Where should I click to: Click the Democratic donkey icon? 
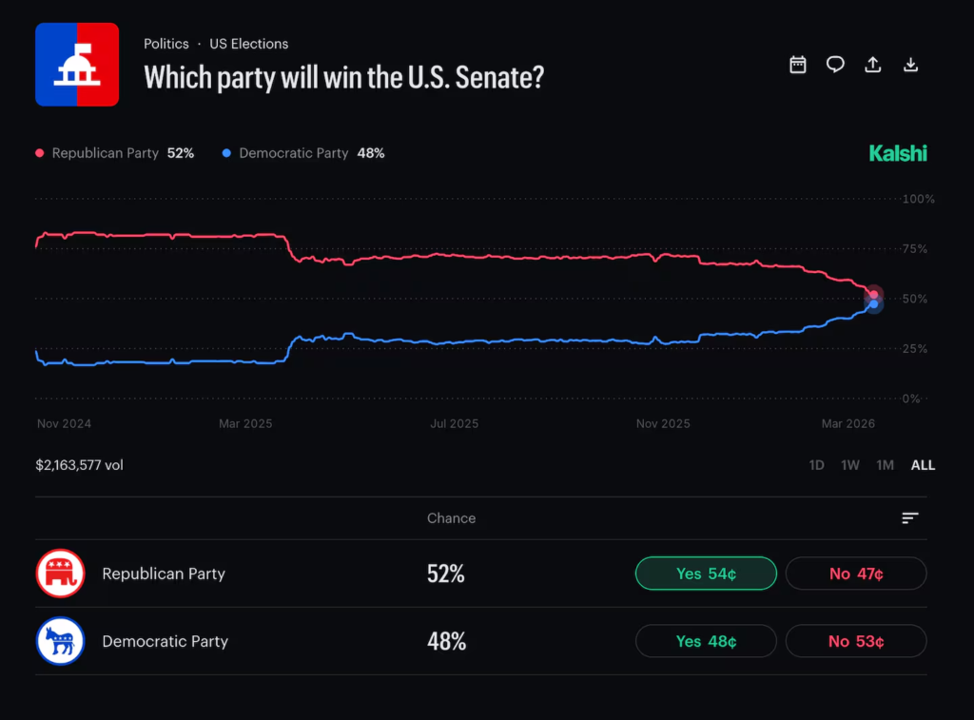pos(60,641)
